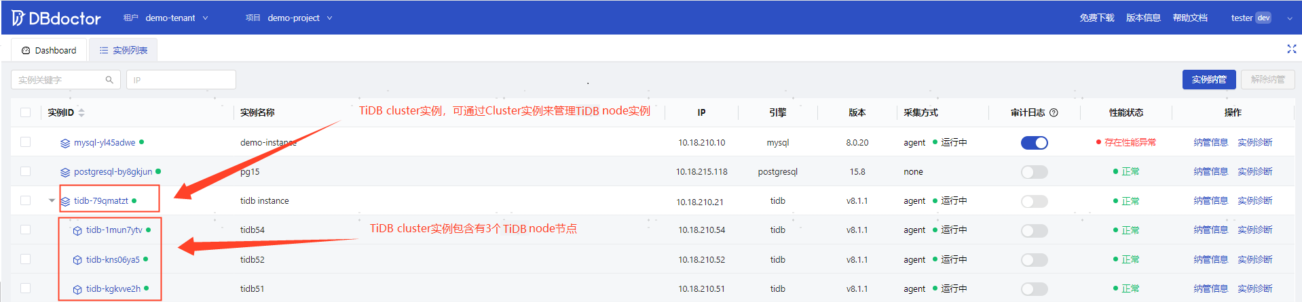
Task: Check the box for tidb-kns06ya5 row
Action: pyautogui.click(x=26, y=259)
